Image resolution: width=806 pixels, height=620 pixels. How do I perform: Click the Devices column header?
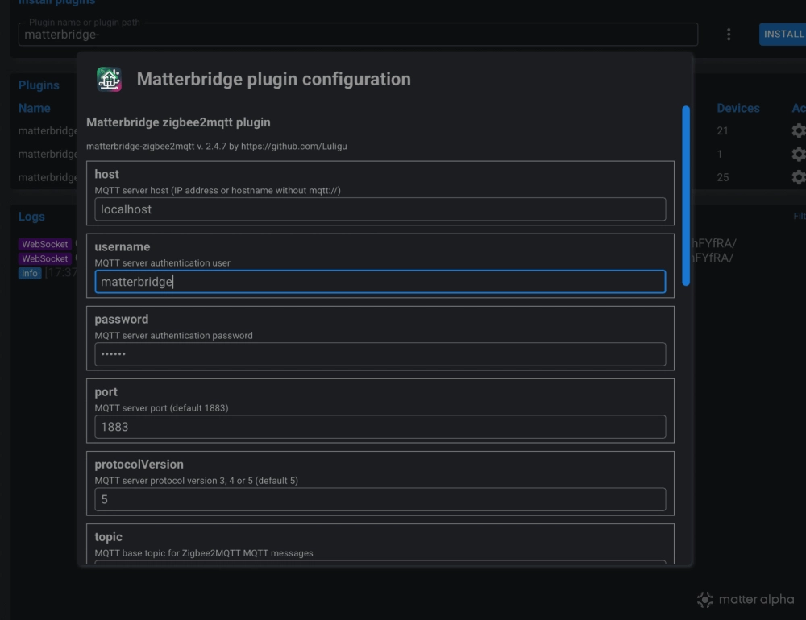point(737,108)
